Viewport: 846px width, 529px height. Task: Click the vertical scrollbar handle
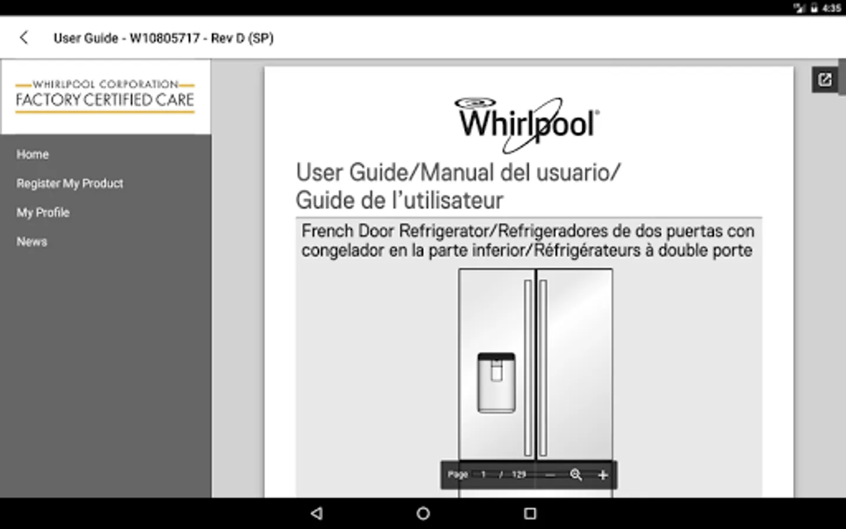[842, 76]
